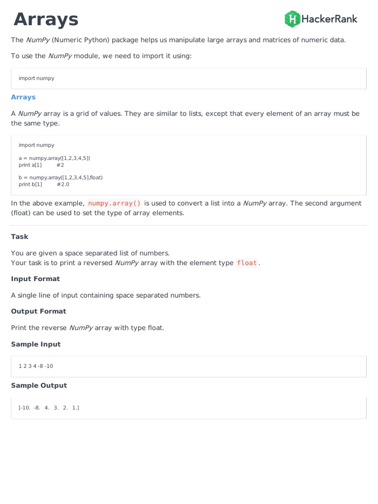Click the green HackerRank hexagon logo icon
This screenshot has height=504, width=378.
click(x=292, y=19)
